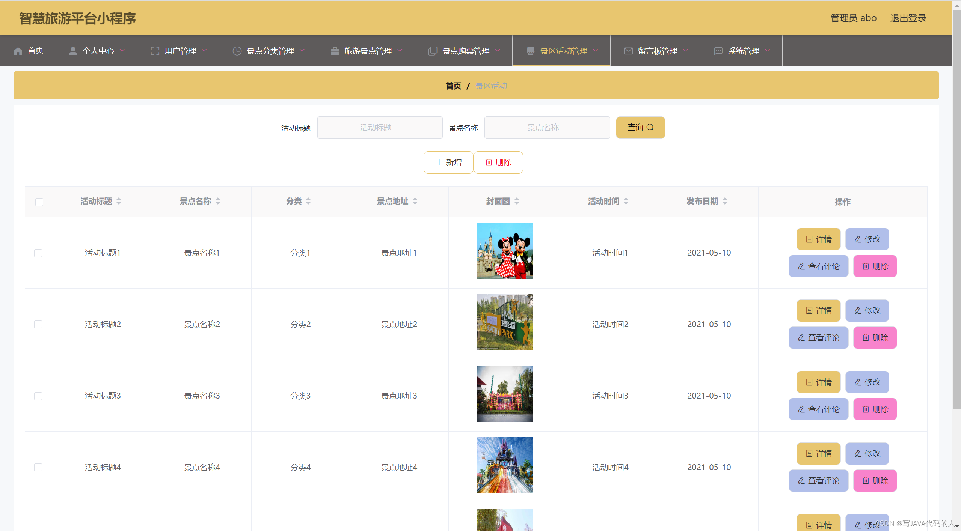
Task: Click the plus icon in 新增 button
Action: (439, 162)
